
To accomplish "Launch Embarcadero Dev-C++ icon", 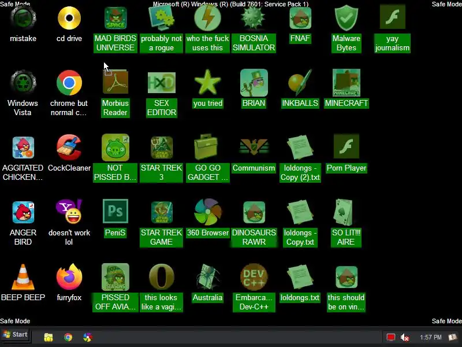I will (254, 277).
